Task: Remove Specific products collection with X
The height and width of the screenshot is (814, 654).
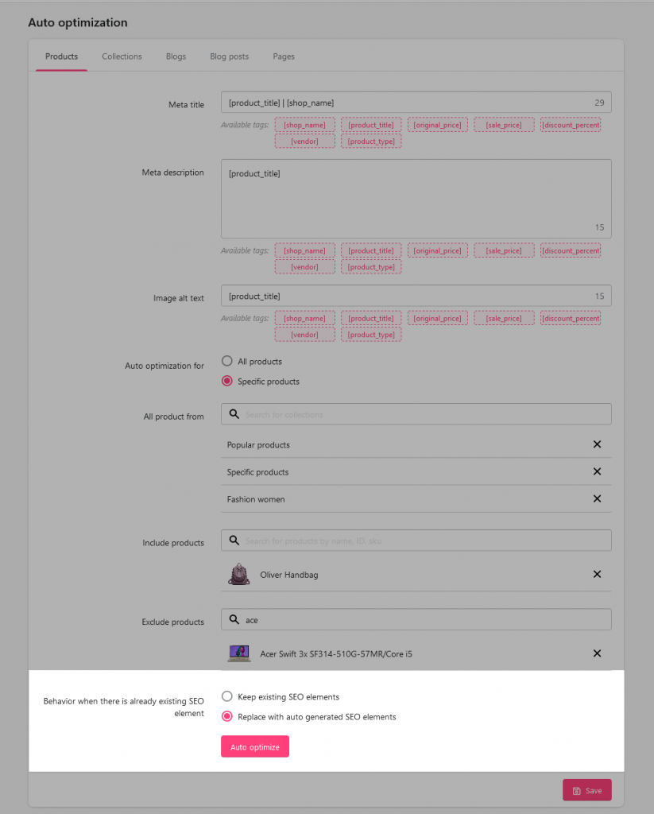Action: point(597,471)
